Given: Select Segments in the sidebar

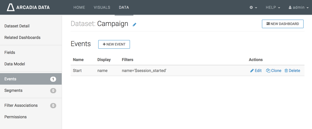Looking at the screenshot, I should click(14, 90).
